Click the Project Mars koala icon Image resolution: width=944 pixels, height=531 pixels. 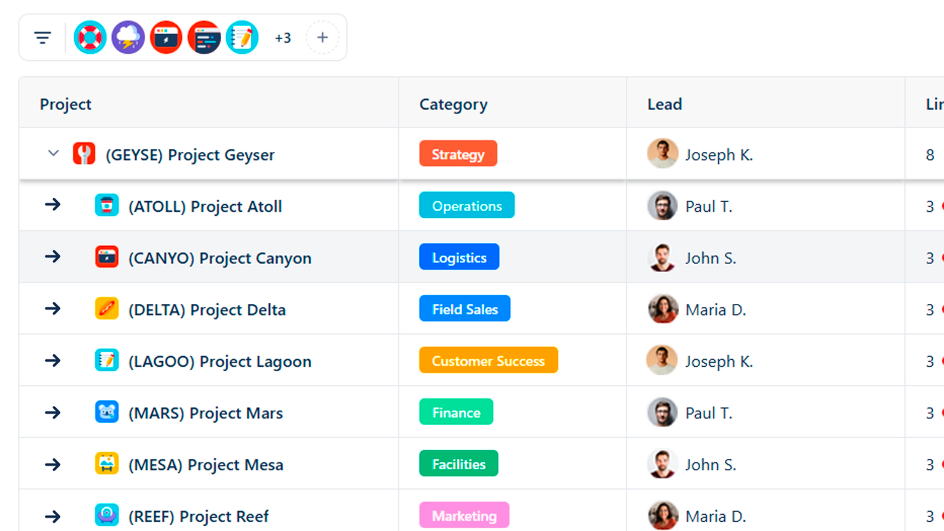tap(106, 412)
